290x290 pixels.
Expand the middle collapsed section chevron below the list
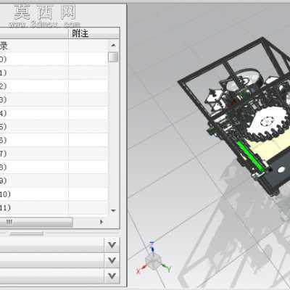pyautogui.click(x=112, y=260)
